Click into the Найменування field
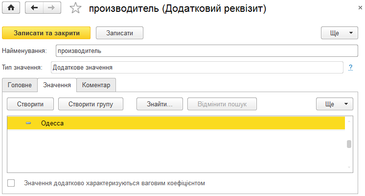Viewport: 365px width, 196px height. [x=206, y=51]
